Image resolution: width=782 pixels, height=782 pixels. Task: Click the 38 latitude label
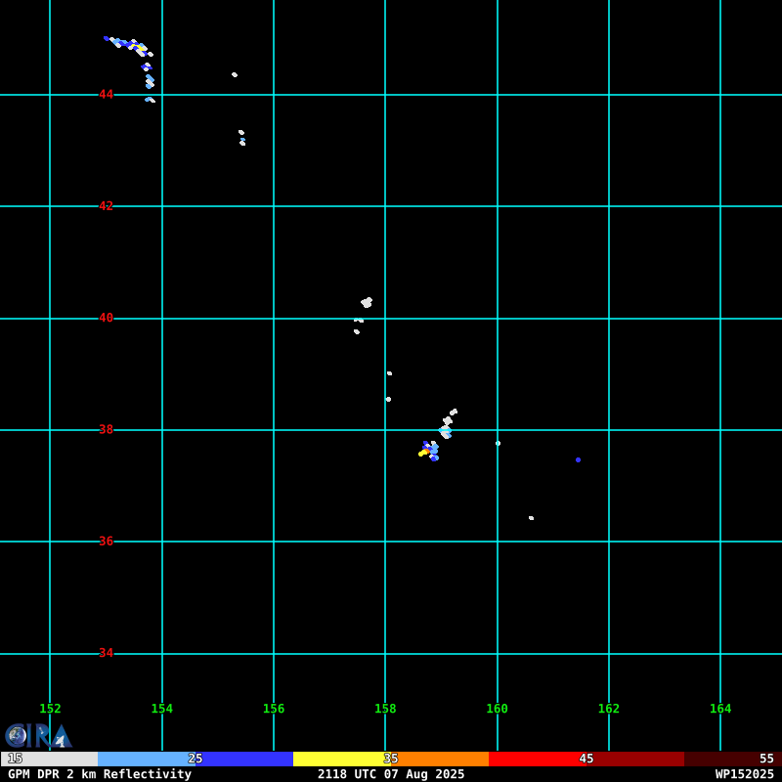(x=106, y=429)
